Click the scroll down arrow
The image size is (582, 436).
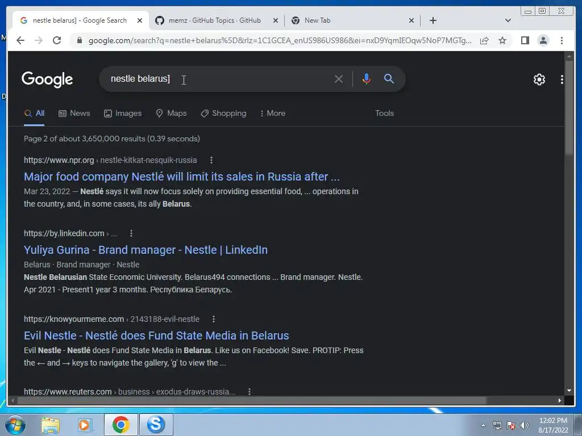coord(569,391)
